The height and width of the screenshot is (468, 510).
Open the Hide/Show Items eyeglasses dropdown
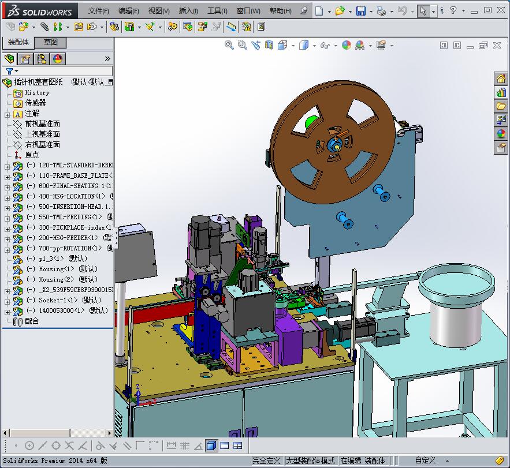pos(336,45)
